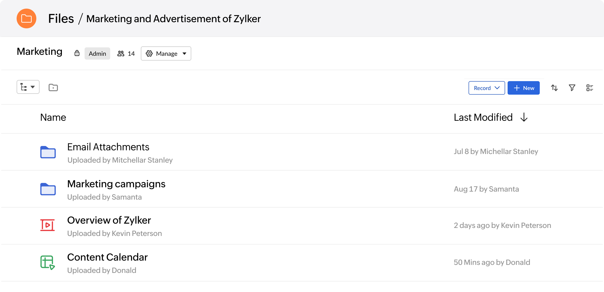The height and width of the screenshot is (292, 604).
Task: Click the Content Calendar spreadsheet icon
Action: [48, 262]
